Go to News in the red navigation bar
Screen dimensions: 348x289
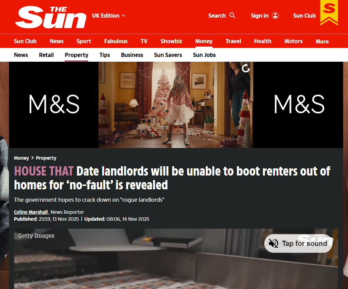(57, 41)
